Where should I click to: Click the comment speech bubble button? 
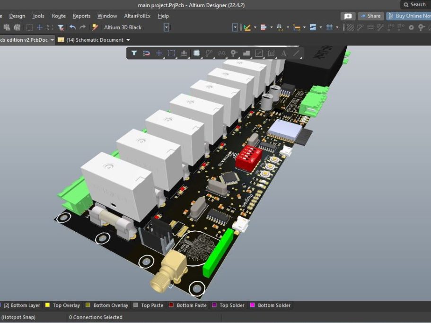pyautogui.click(x=348, y=16)
